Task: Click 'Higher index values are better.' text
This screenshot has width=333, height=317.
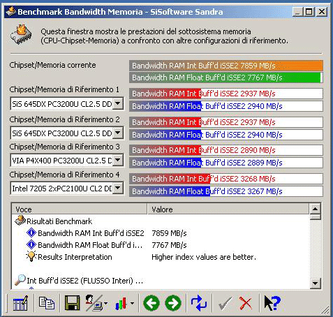Action: click(204, 257)
